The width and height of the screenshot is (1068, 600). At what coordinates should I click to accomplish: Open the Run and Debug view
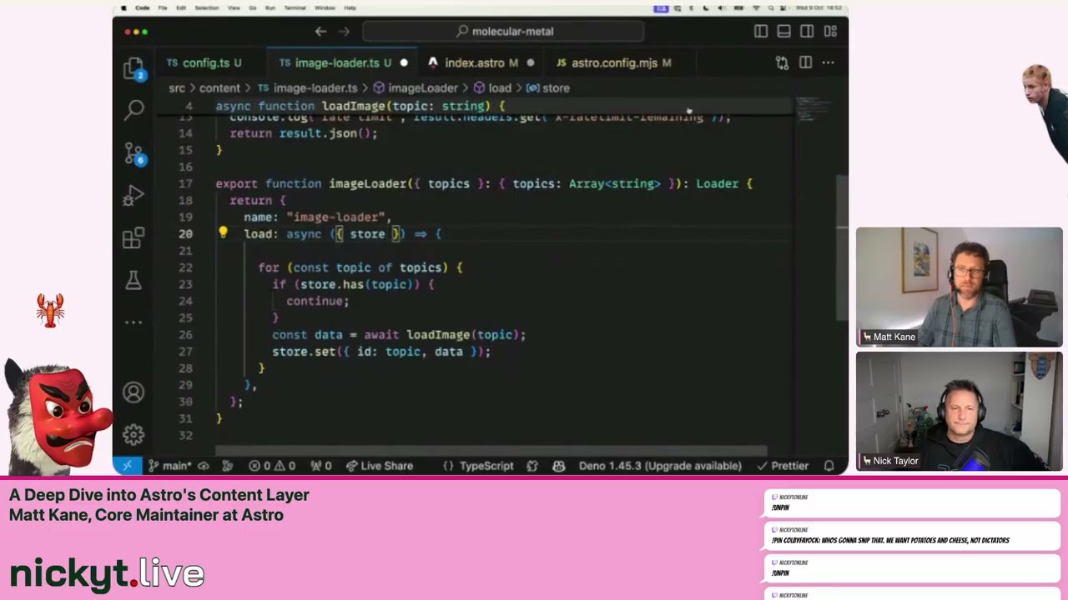[x=133, y=197]
